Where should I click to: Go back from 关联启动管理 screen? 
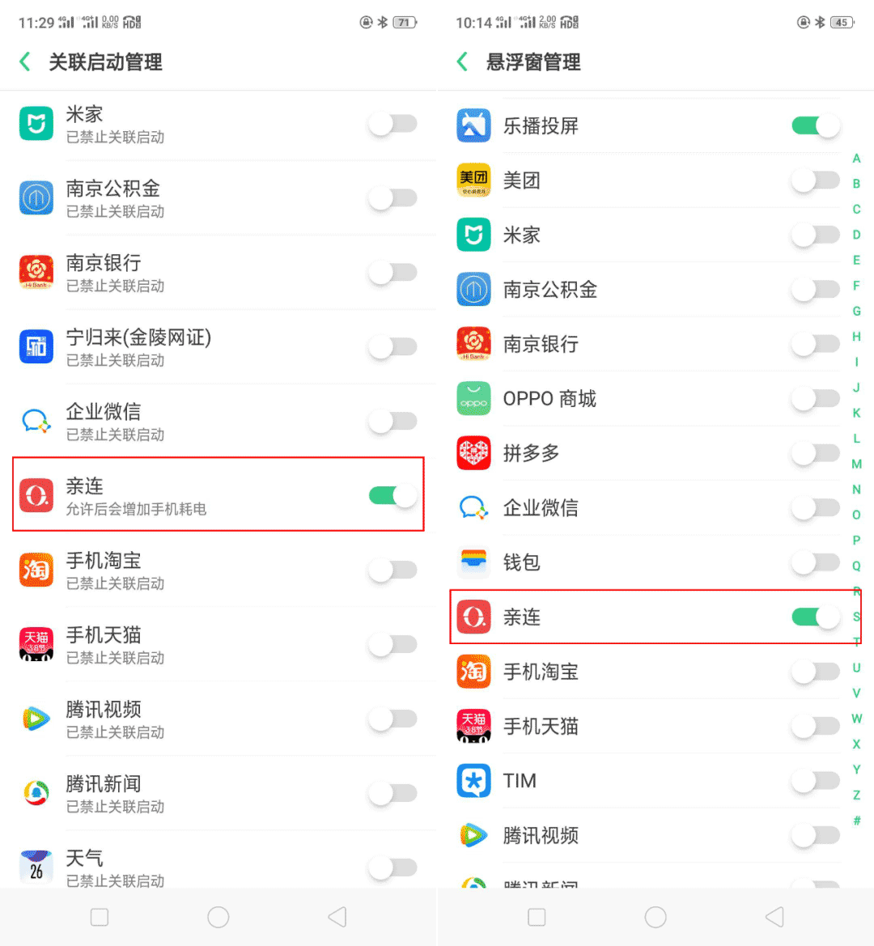(25, 62)
